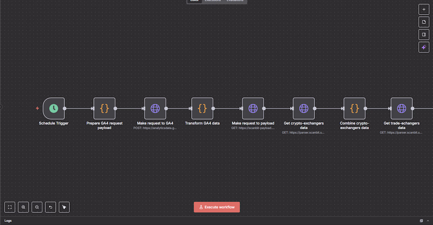Switch to the Editor tab
This screenshot has width=433, height=225.
[x=194, y=1]
